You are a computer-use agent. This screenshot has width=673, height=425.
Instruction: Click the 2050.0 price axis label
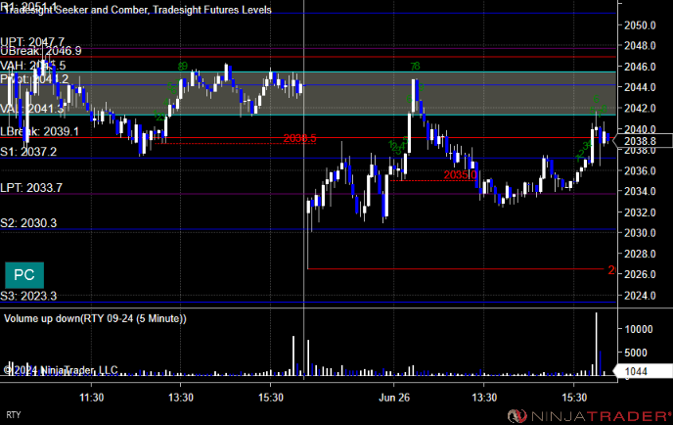pyautogui.click(x=640, y=25)
